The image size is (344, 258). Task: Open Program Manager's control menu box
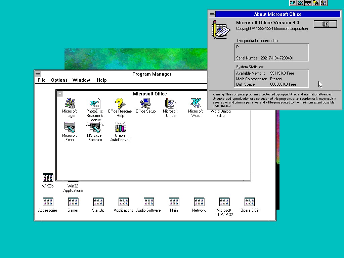point(38,74)
